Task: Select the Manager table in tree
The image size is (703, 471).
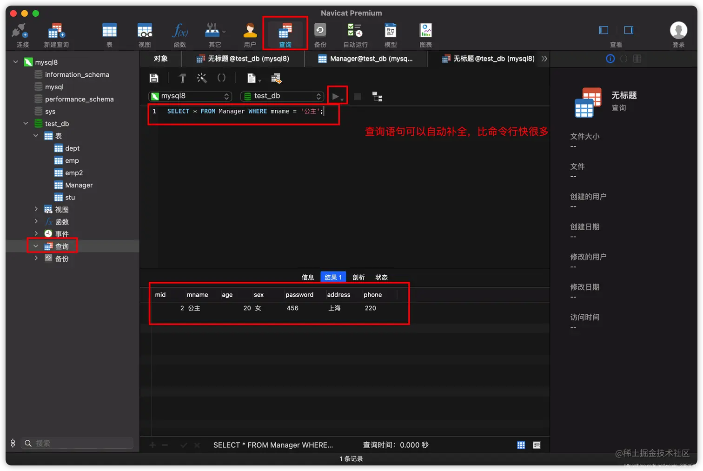Action: coord(79,185)
